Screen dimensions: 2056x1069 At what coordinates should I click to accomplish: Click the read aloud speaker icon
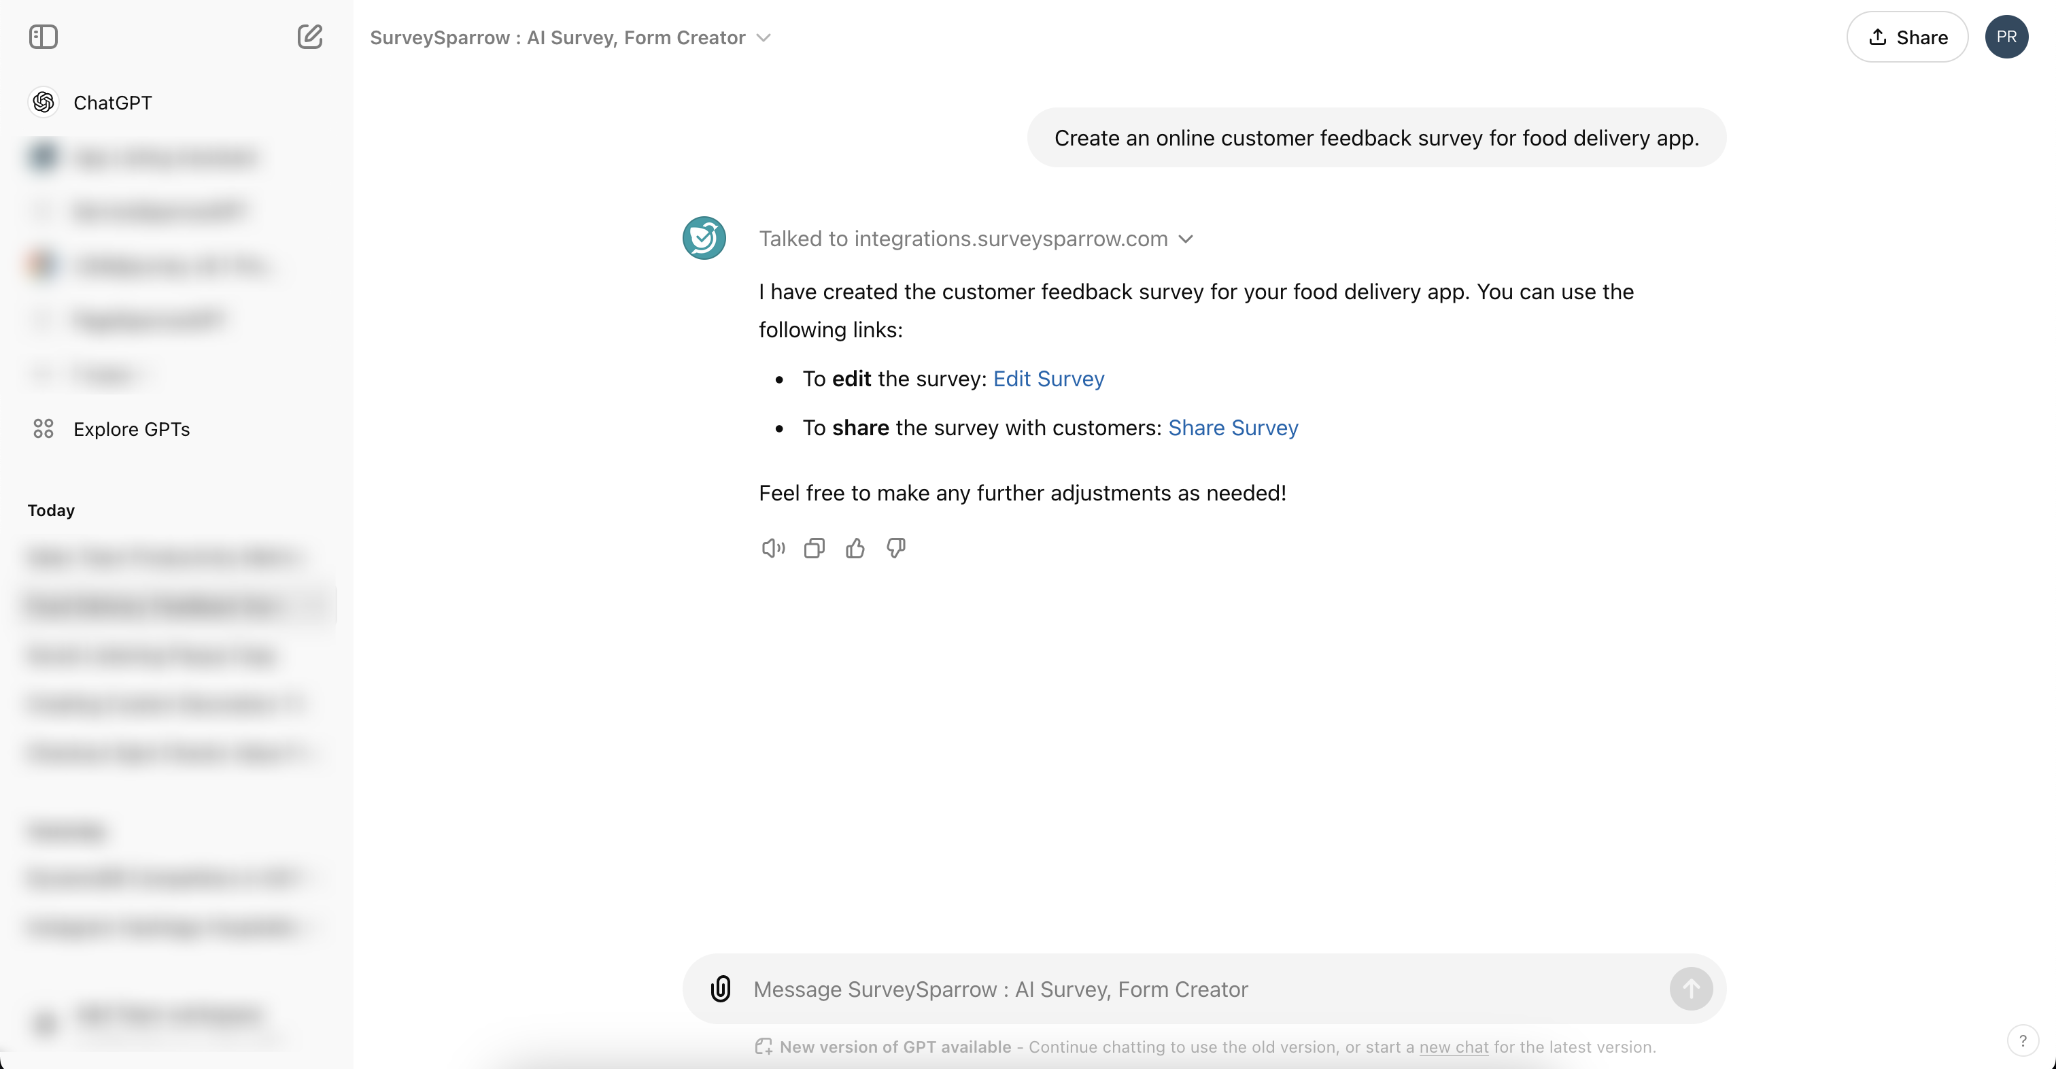click(x=772, y=549)
